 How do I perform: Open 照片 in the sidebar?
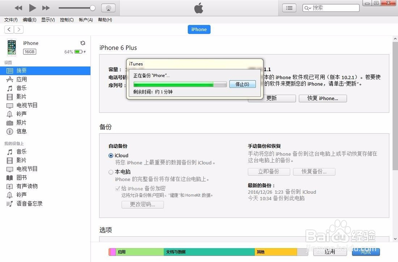[45, 123]
